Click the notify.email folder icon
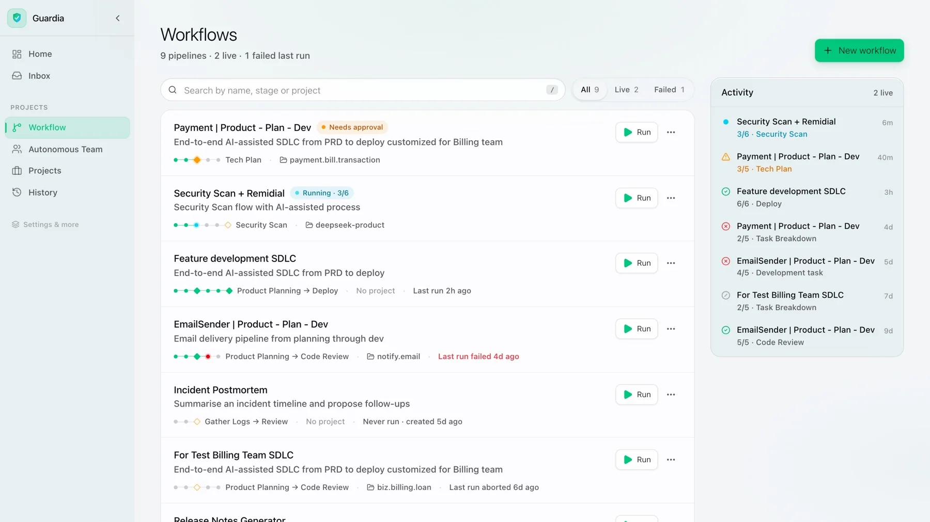Viewport: 930px width, 522px height. click(370, 356)
